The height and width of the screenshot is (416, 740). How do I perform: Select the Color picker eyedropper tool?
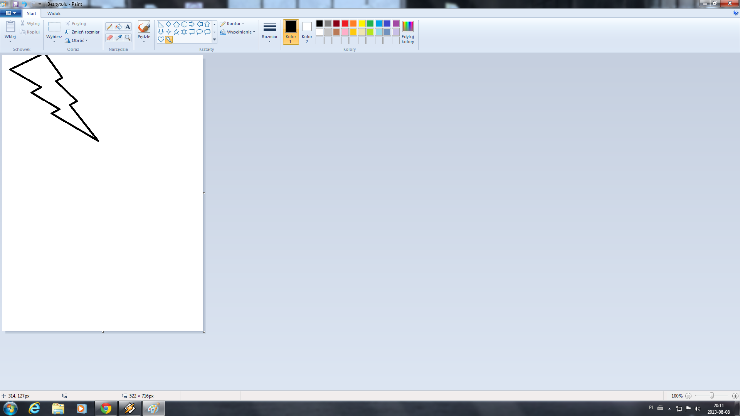[x=119, y=38]
